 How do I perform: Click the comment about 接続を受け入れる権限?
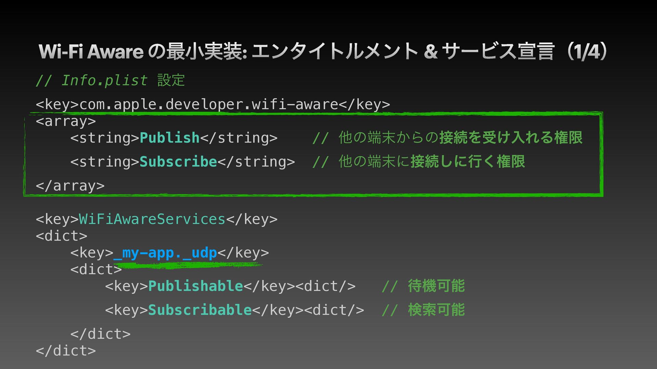447,137
